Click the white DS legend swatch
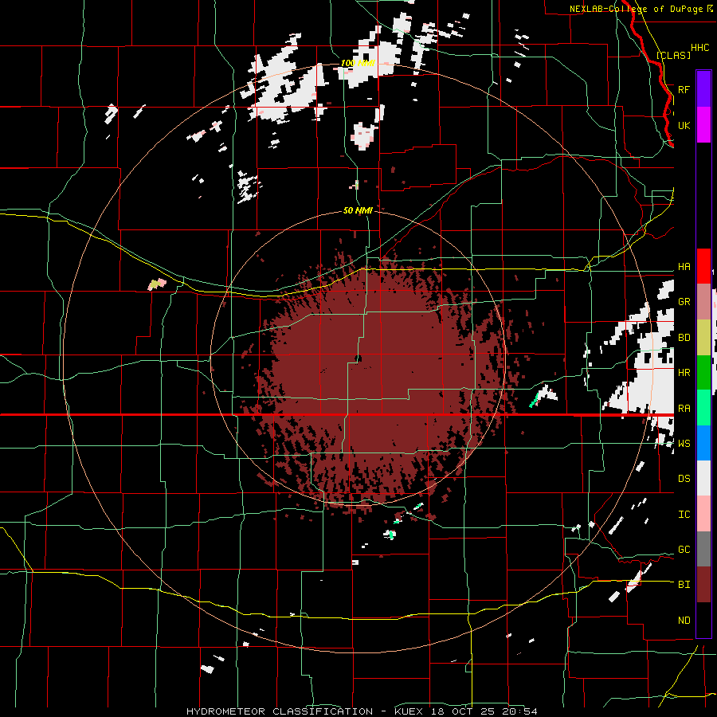This screenshot has width=717, height=717. pyautogui.click(x=703, y=478)
